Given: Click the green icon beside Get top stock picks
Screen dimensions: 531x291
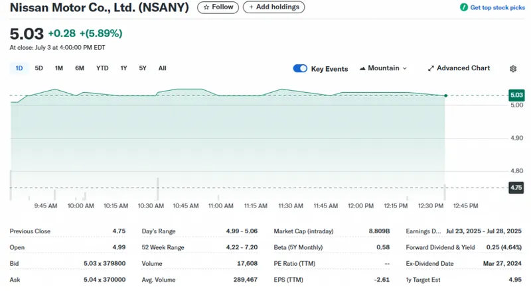Looking at the screenshot, I should [x=464, y=7].
